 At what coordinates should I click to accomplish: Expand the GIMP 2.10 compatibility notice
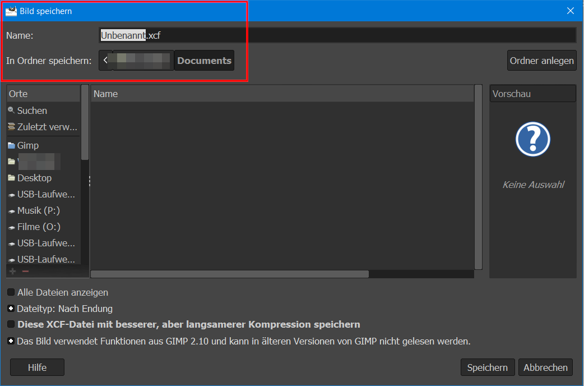tap(11, 341)
